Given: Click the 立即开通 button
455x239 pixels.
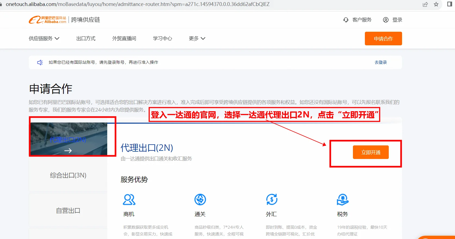Looking at the screenshot, I should click(371, 152).
